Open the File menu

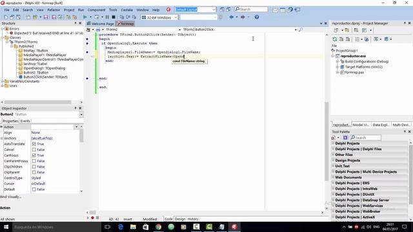(6, 10)
